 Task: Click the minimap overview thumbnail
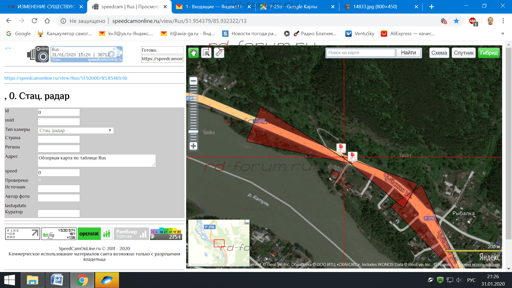[219, 243]
